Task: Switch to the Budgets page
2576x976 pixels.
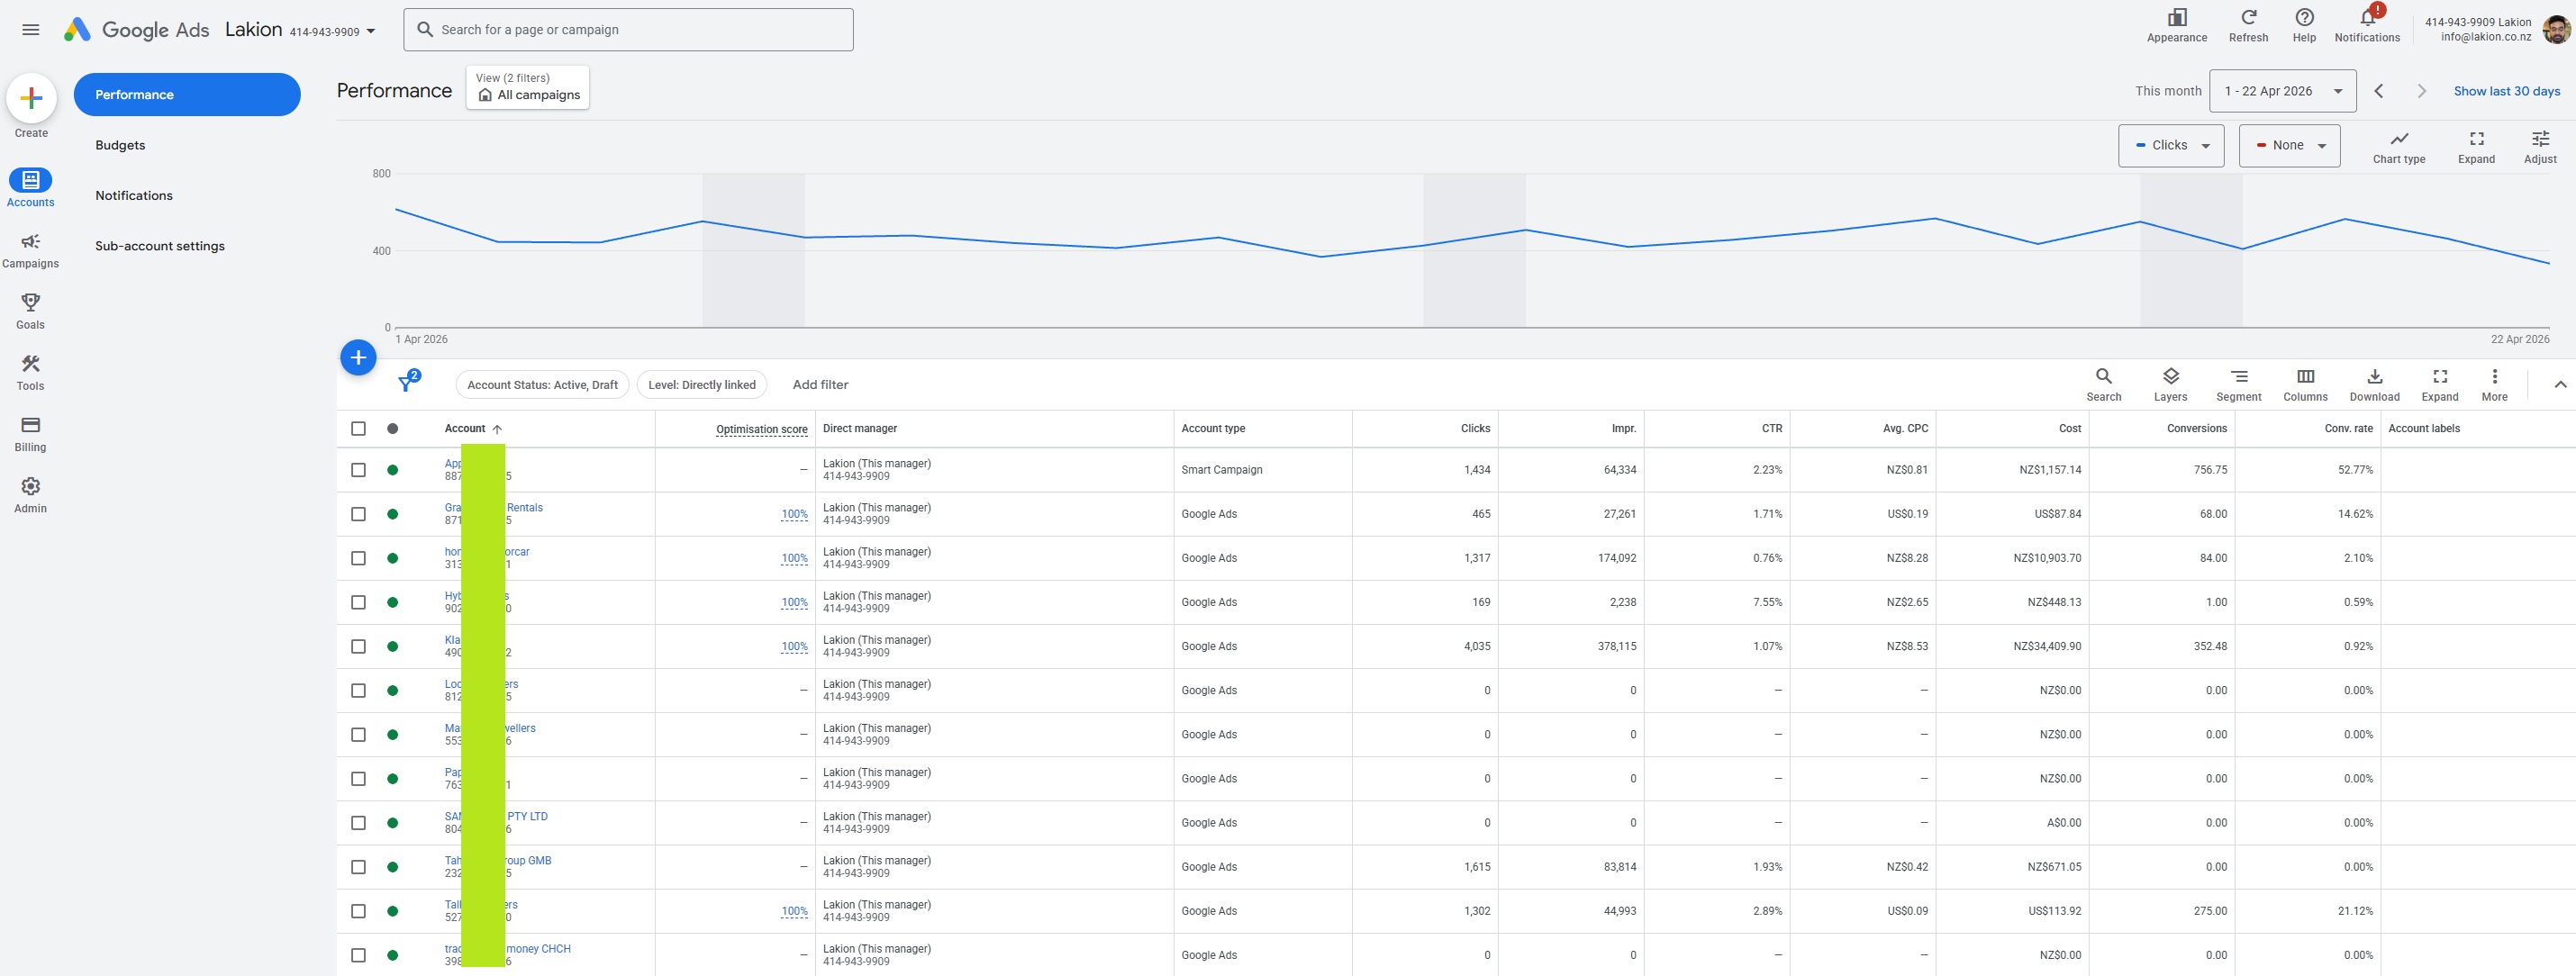Action: [120, 144]
